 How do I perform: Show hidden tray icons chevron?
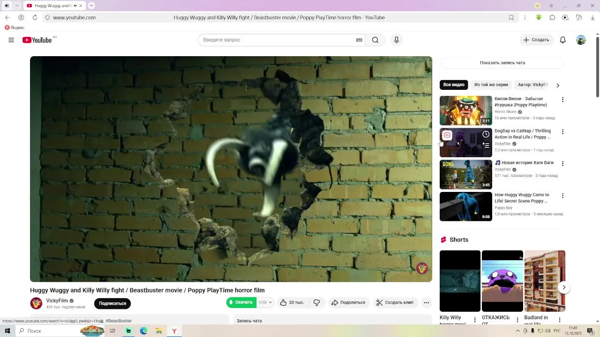tap(518, 331)
